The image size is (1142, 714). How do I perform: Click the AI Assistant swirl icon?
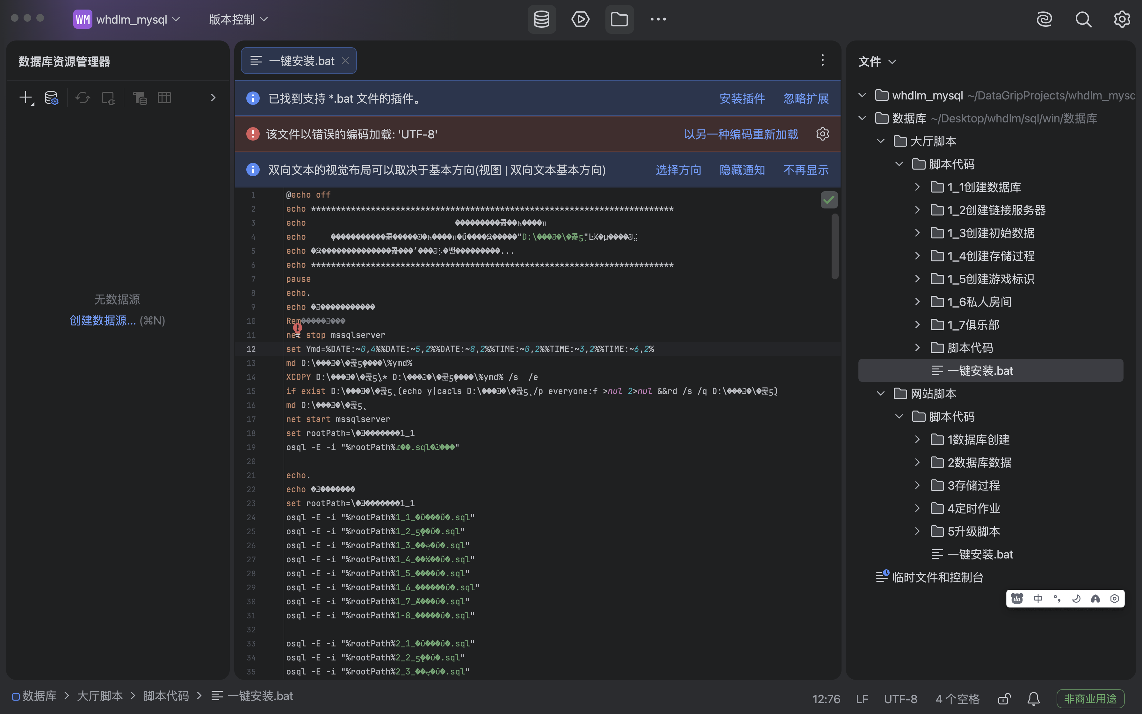point(1044,19)
